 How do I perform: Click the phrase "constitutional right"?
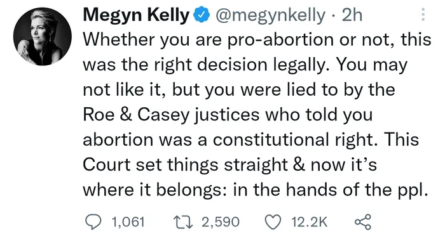(x=296, y=140)
